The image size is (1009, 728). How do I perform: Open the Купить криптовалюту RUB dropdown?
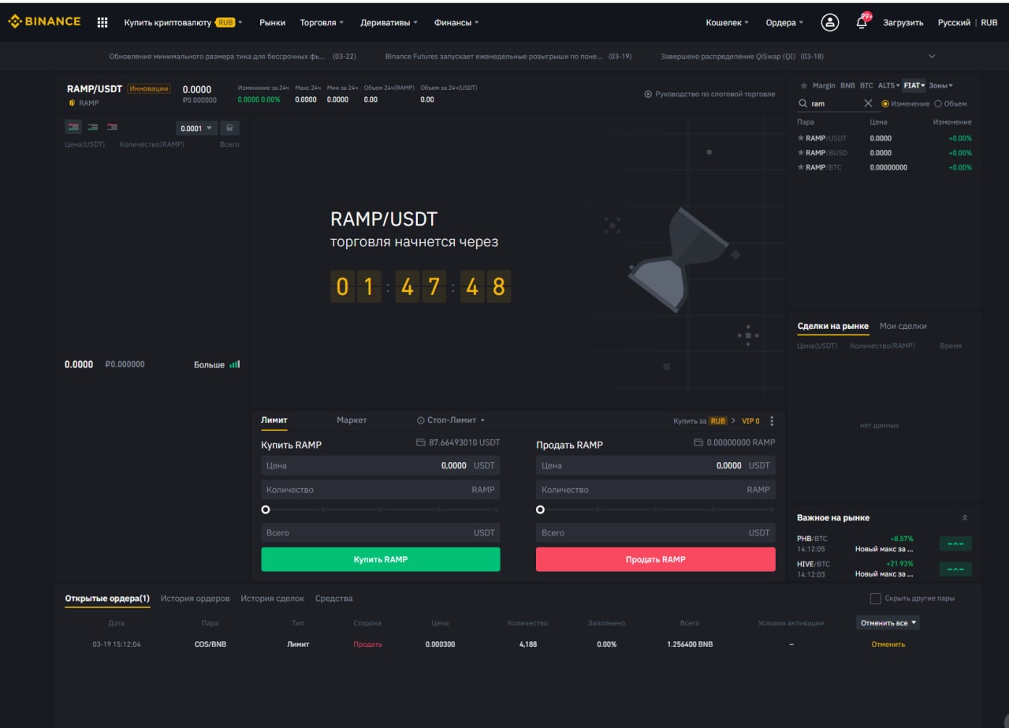(x=183, y=23)
